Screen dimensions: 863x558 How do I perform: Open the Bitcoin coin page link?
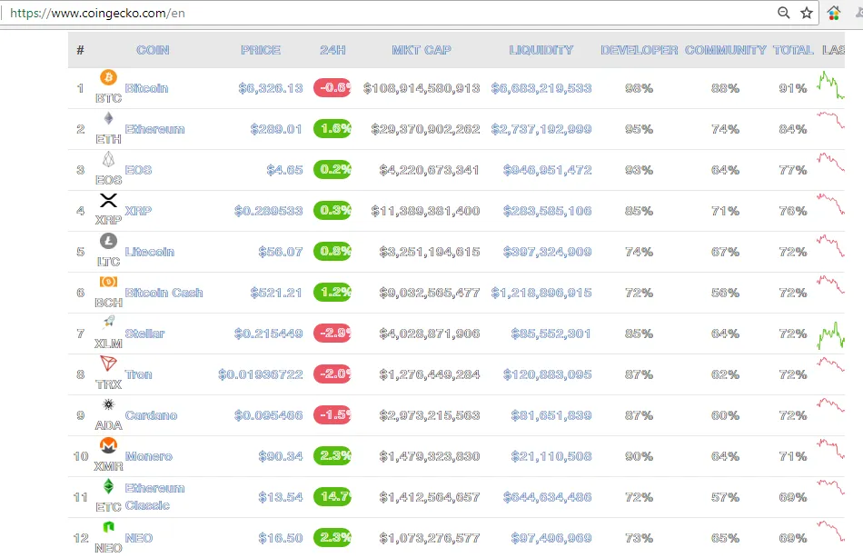click(146, 88)
